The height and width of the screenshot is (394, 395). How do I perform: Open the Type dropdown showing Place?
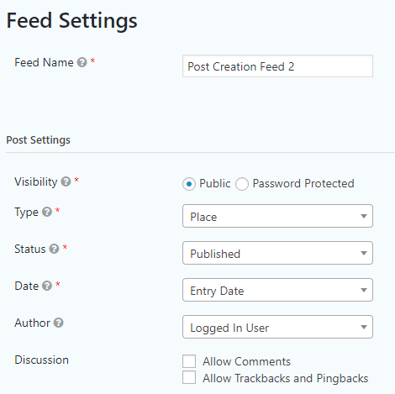(277, 216)
